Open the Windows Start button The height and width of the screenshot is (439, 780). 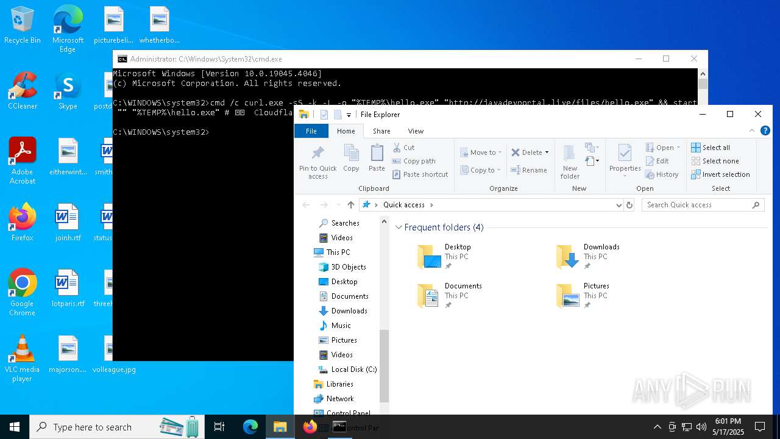click(15, 427)
